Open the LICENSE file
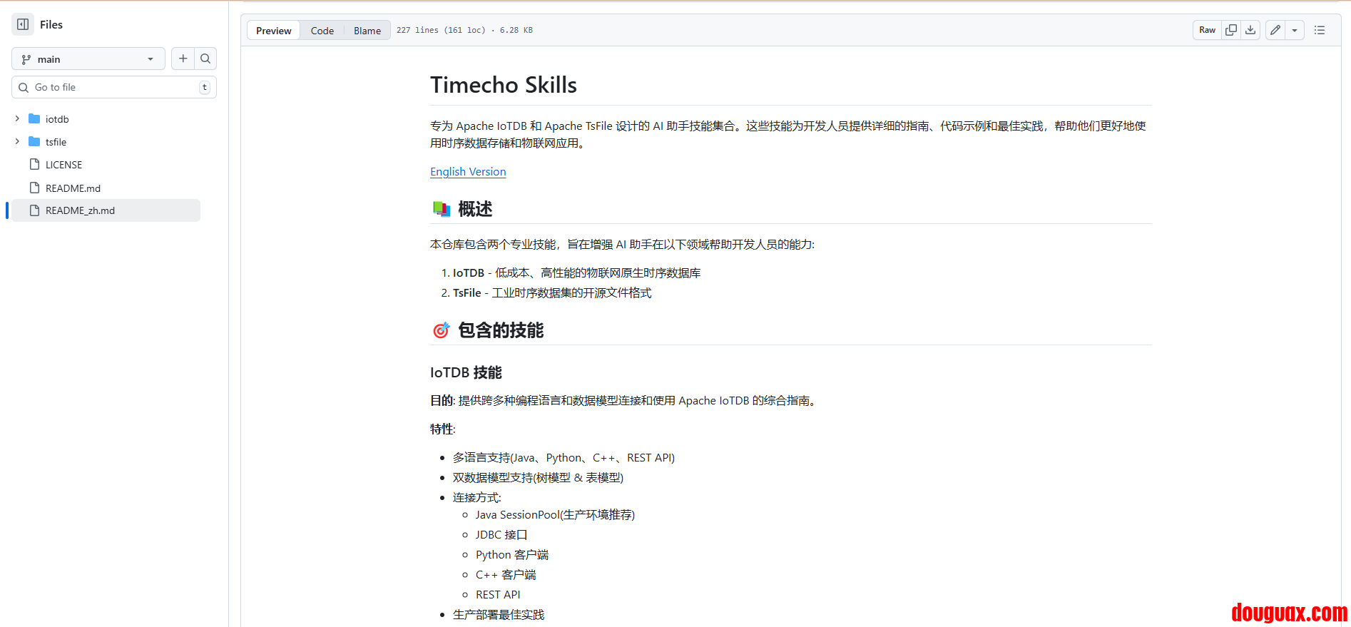The height and width of the screenshot is (627, 1351). tap(63, 165)
